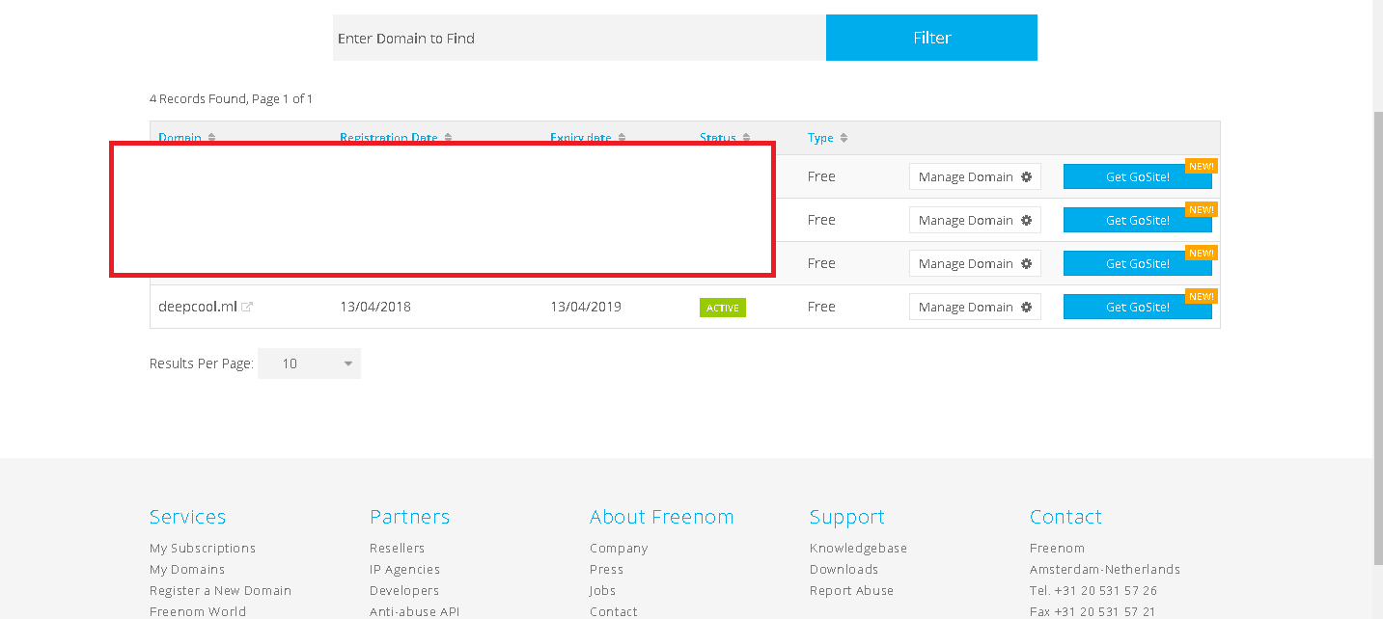Visit the Knowledgebase support link
This screenshot has width=1383, height=619.
(858, 548)
